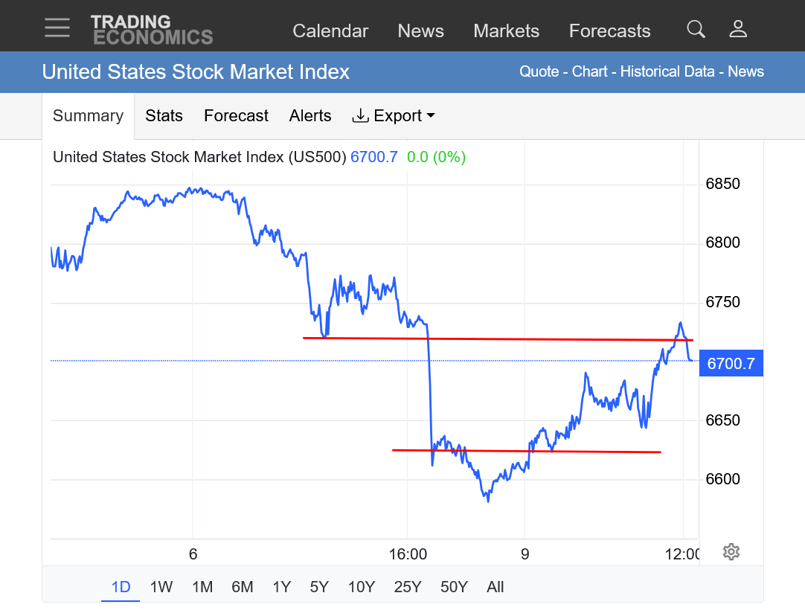Image resolution: width=805 pixels, height=616 pixels.
Task: Switch chart to 1M range
Action: (x=202, y=587)
